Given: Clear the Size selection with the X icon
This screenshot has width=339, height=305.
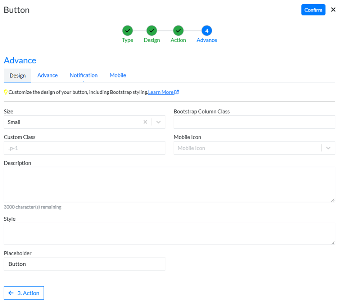Looking at the screenshot, I should 145,122.
